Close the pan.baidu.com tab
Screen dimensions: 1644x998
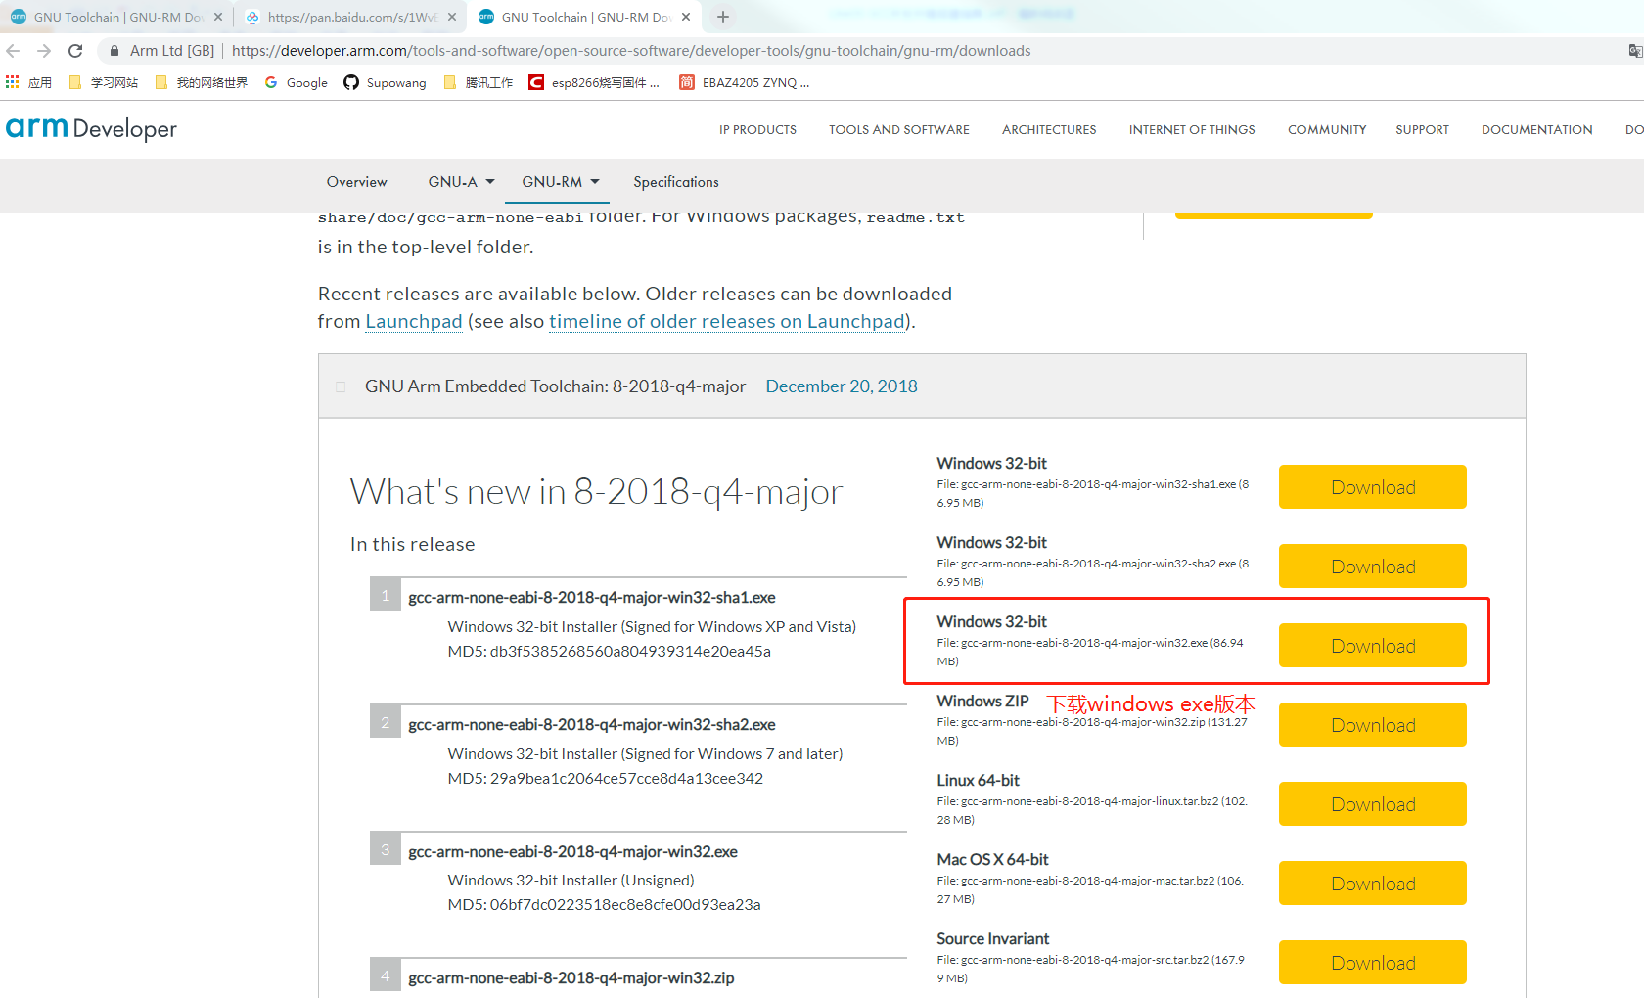point(452,17)
